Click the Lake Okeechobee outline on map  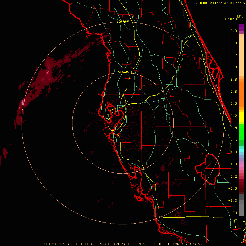click(x=207, y=169)
